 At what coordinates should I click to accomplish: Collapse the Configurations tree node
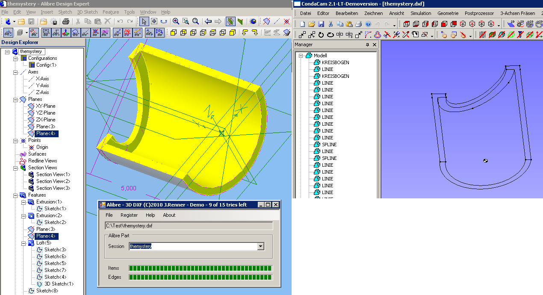[x=15, y=58]
